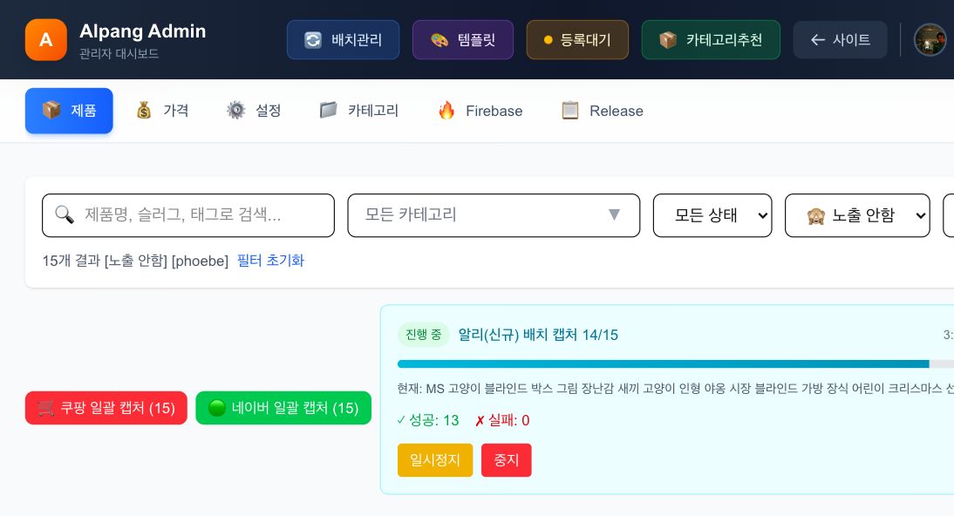Open the 노출 안함 dropdown
954x516 pixels.
tap(857, 215)
